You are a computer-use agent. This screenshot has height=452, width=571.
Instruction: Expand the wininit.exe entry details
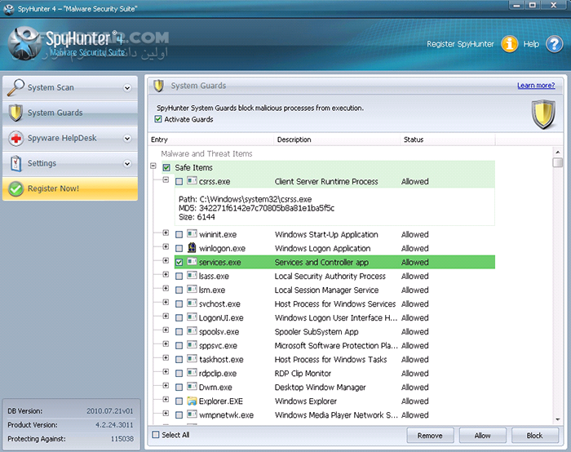coord(166,233)
